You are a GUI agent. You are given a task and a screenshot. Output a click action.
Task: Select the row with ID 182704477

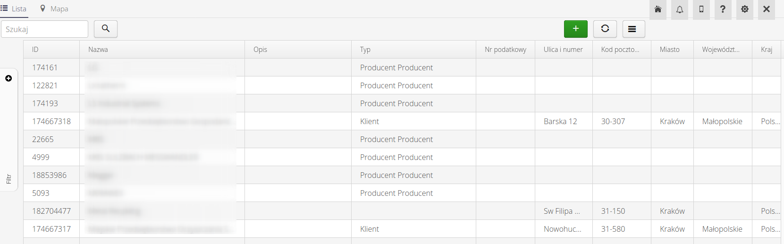[51, 211]
